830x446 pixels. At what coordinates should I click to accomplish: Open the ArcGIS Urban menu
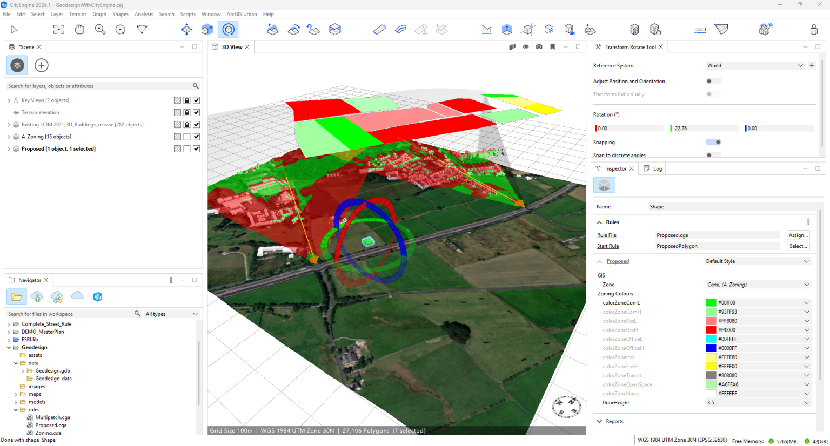click(242, 14)
